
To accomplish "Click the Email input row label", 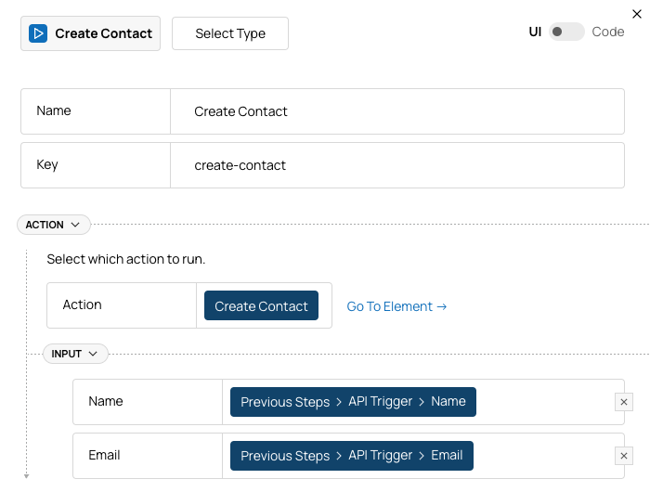I will coord(105,456).
